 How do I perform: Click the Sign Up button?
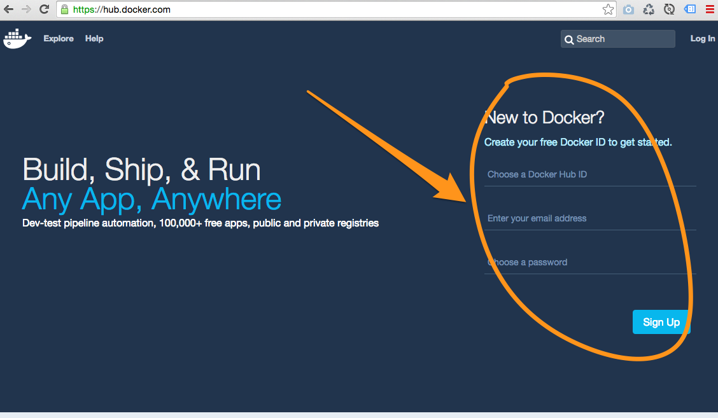[661, 322]
